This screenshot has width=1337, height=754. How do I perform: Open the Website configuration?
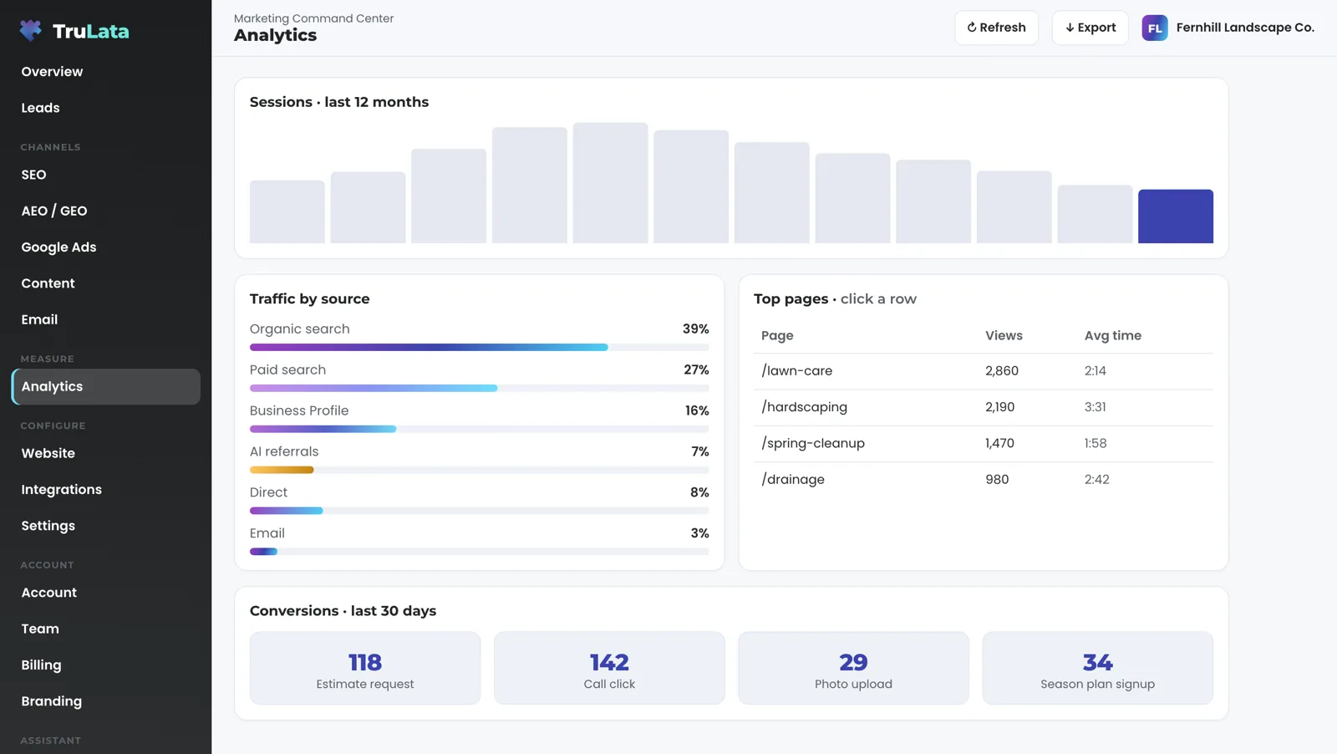[x=105, y=453]
